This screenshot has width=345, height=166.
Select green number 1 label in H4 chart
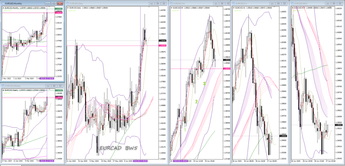185,130
